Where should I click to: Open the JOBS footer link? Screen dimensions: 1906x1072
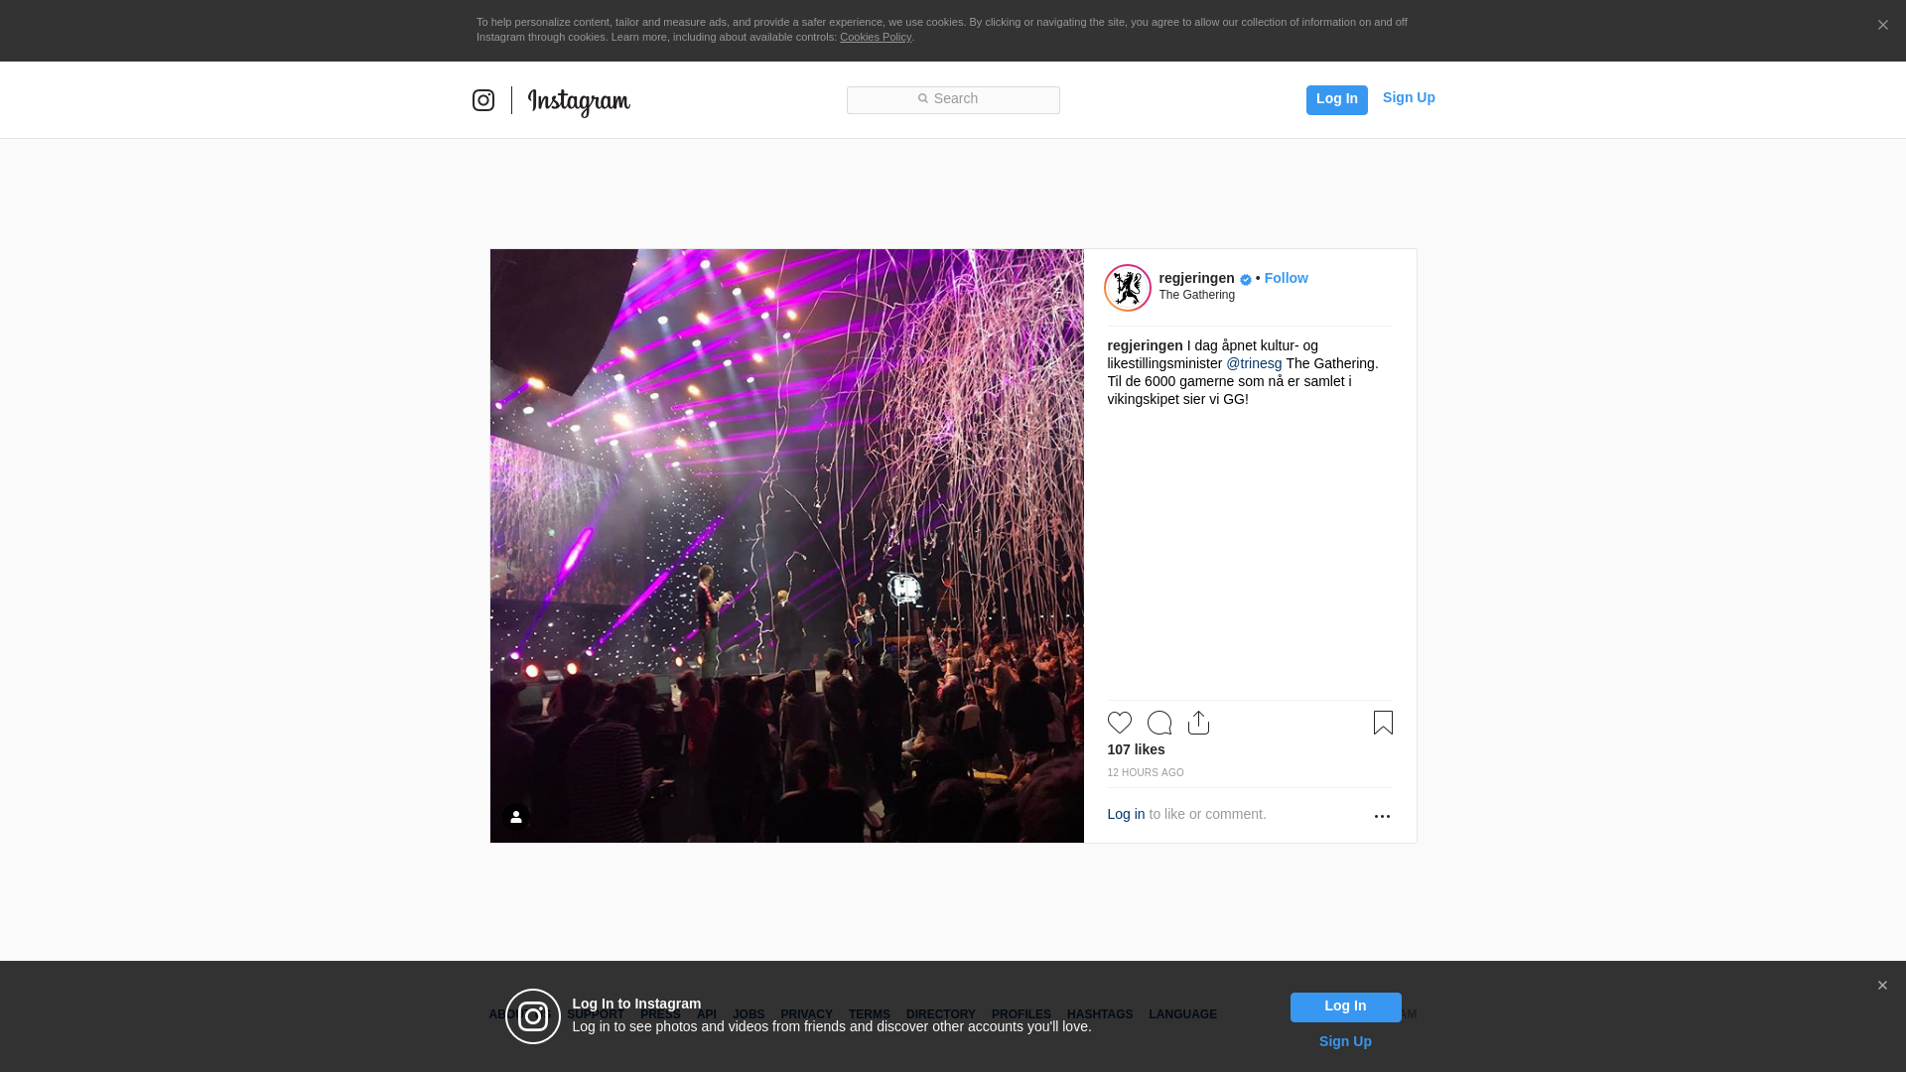[749, 1014]
